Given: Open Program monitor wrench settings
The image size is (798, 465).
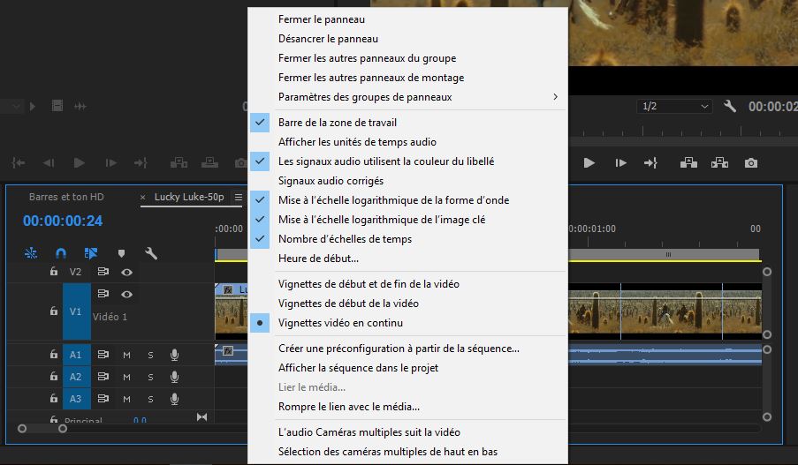Looking at the screenshot, I should pos(730,106).
